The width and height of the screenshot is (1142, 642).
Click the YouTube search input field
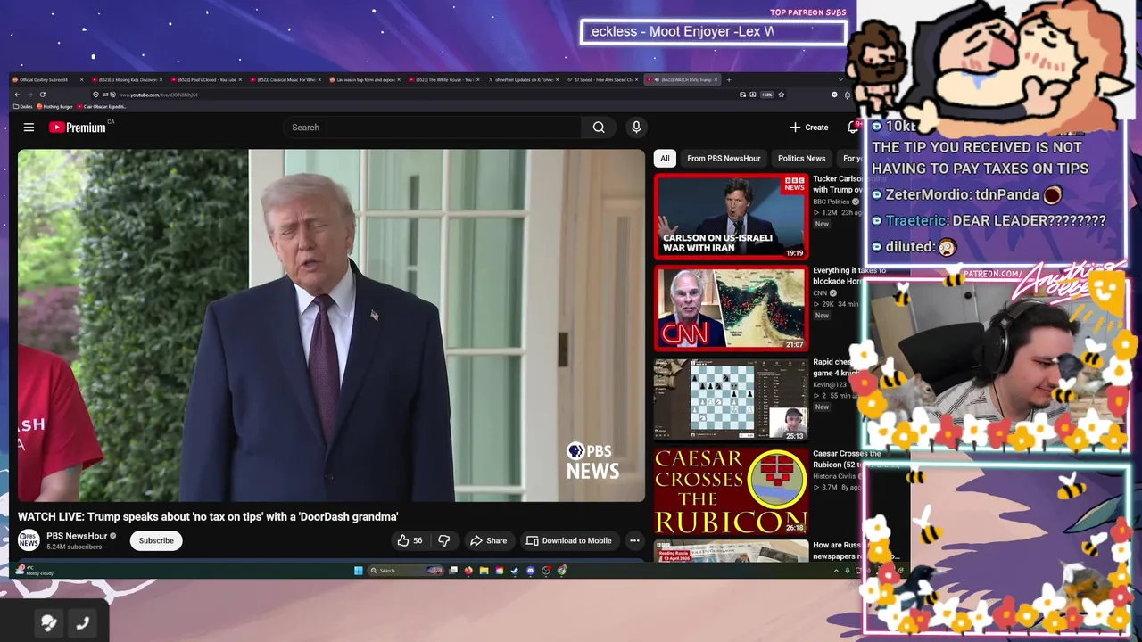[x=432, y=128]
